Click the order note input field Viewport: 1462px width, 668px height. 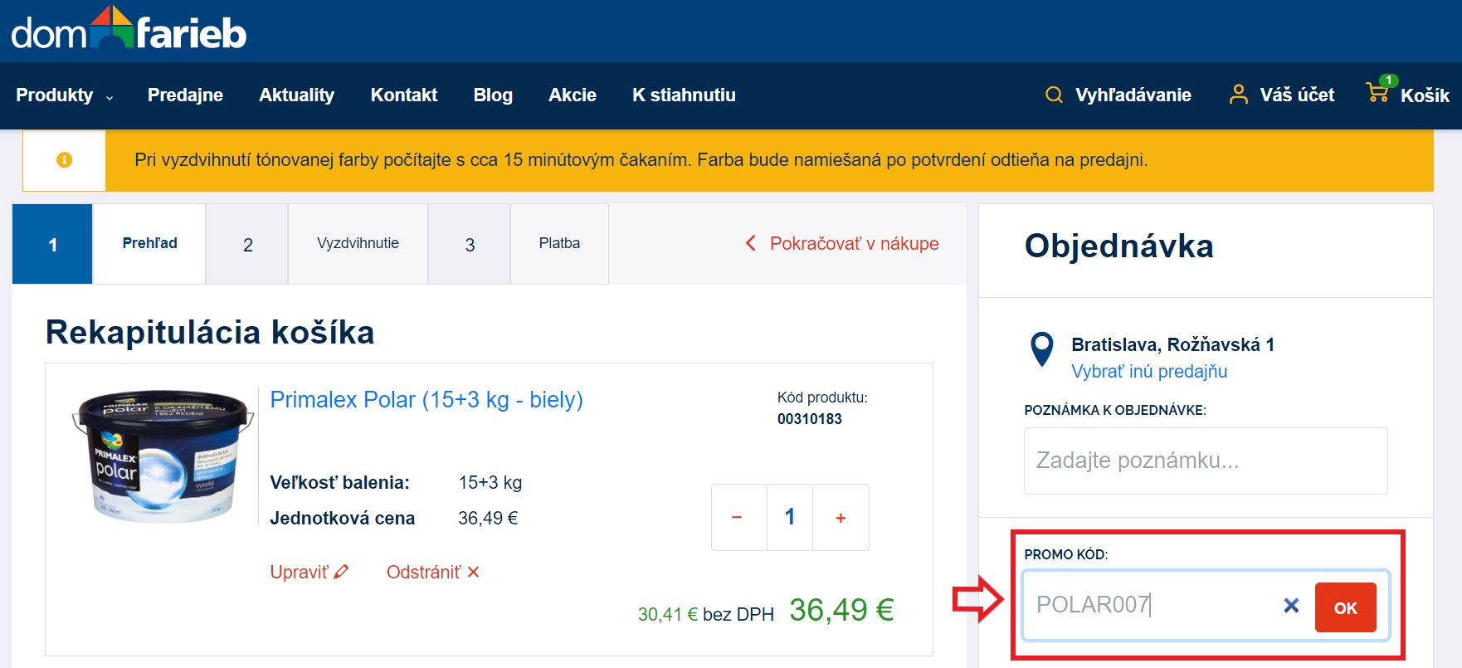[1206, 461]
